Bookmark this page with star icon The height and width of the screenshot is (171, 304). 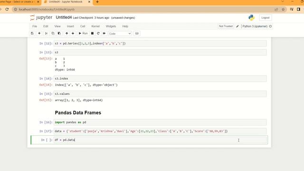283,9
